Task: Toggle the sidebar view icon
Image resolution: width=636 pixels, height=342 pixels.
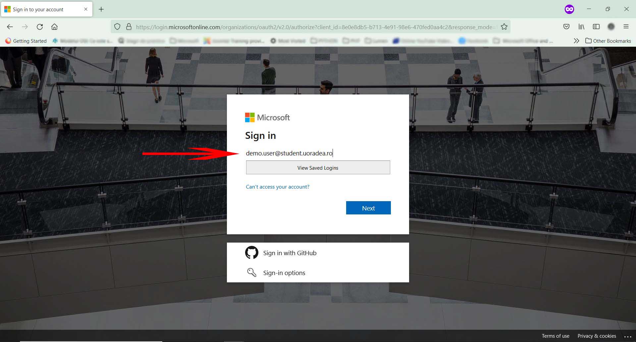Action: 596,27
